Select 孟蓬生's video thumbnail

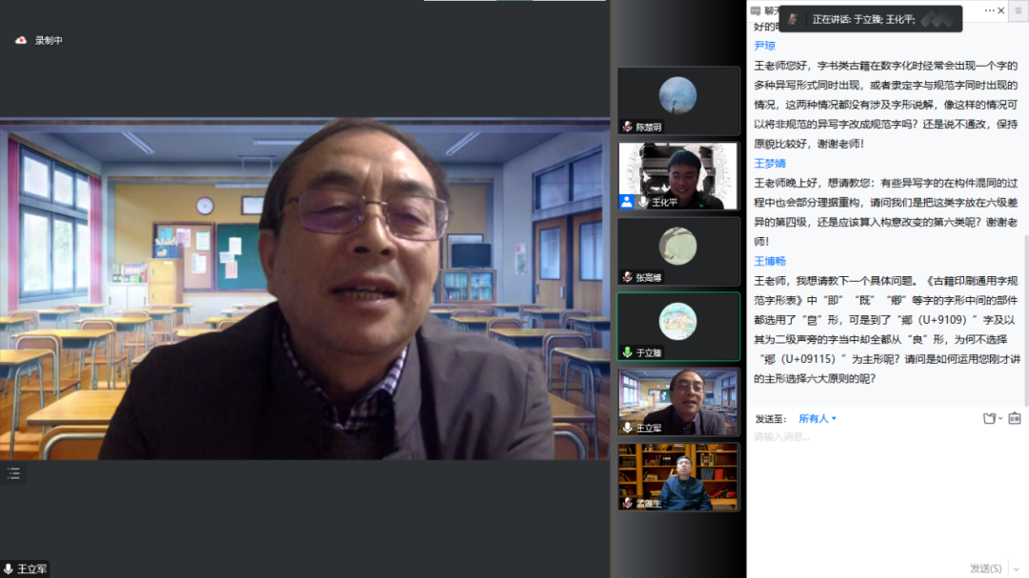pyautogui.click(x=677, y=476)
